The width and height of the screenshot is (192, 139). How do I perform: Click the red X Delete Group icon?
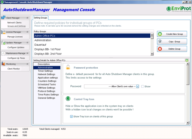pos(160,49)
